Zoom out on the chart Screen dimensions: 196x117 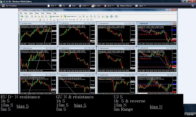95,16
